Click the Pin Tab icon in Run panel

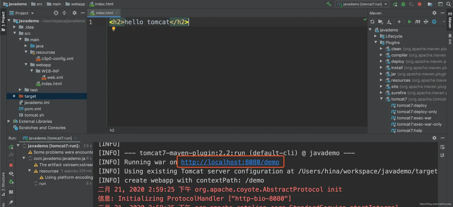click(11, 202)
